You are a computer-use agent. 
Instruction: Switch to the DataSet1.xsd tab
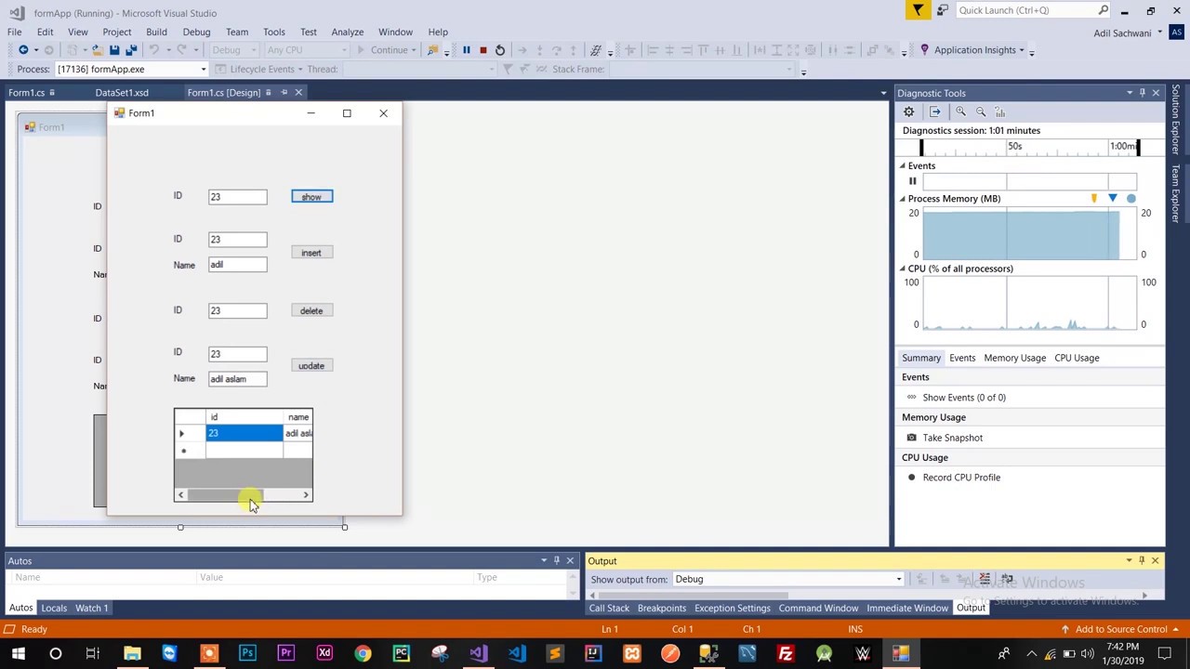tap(122, 93)
